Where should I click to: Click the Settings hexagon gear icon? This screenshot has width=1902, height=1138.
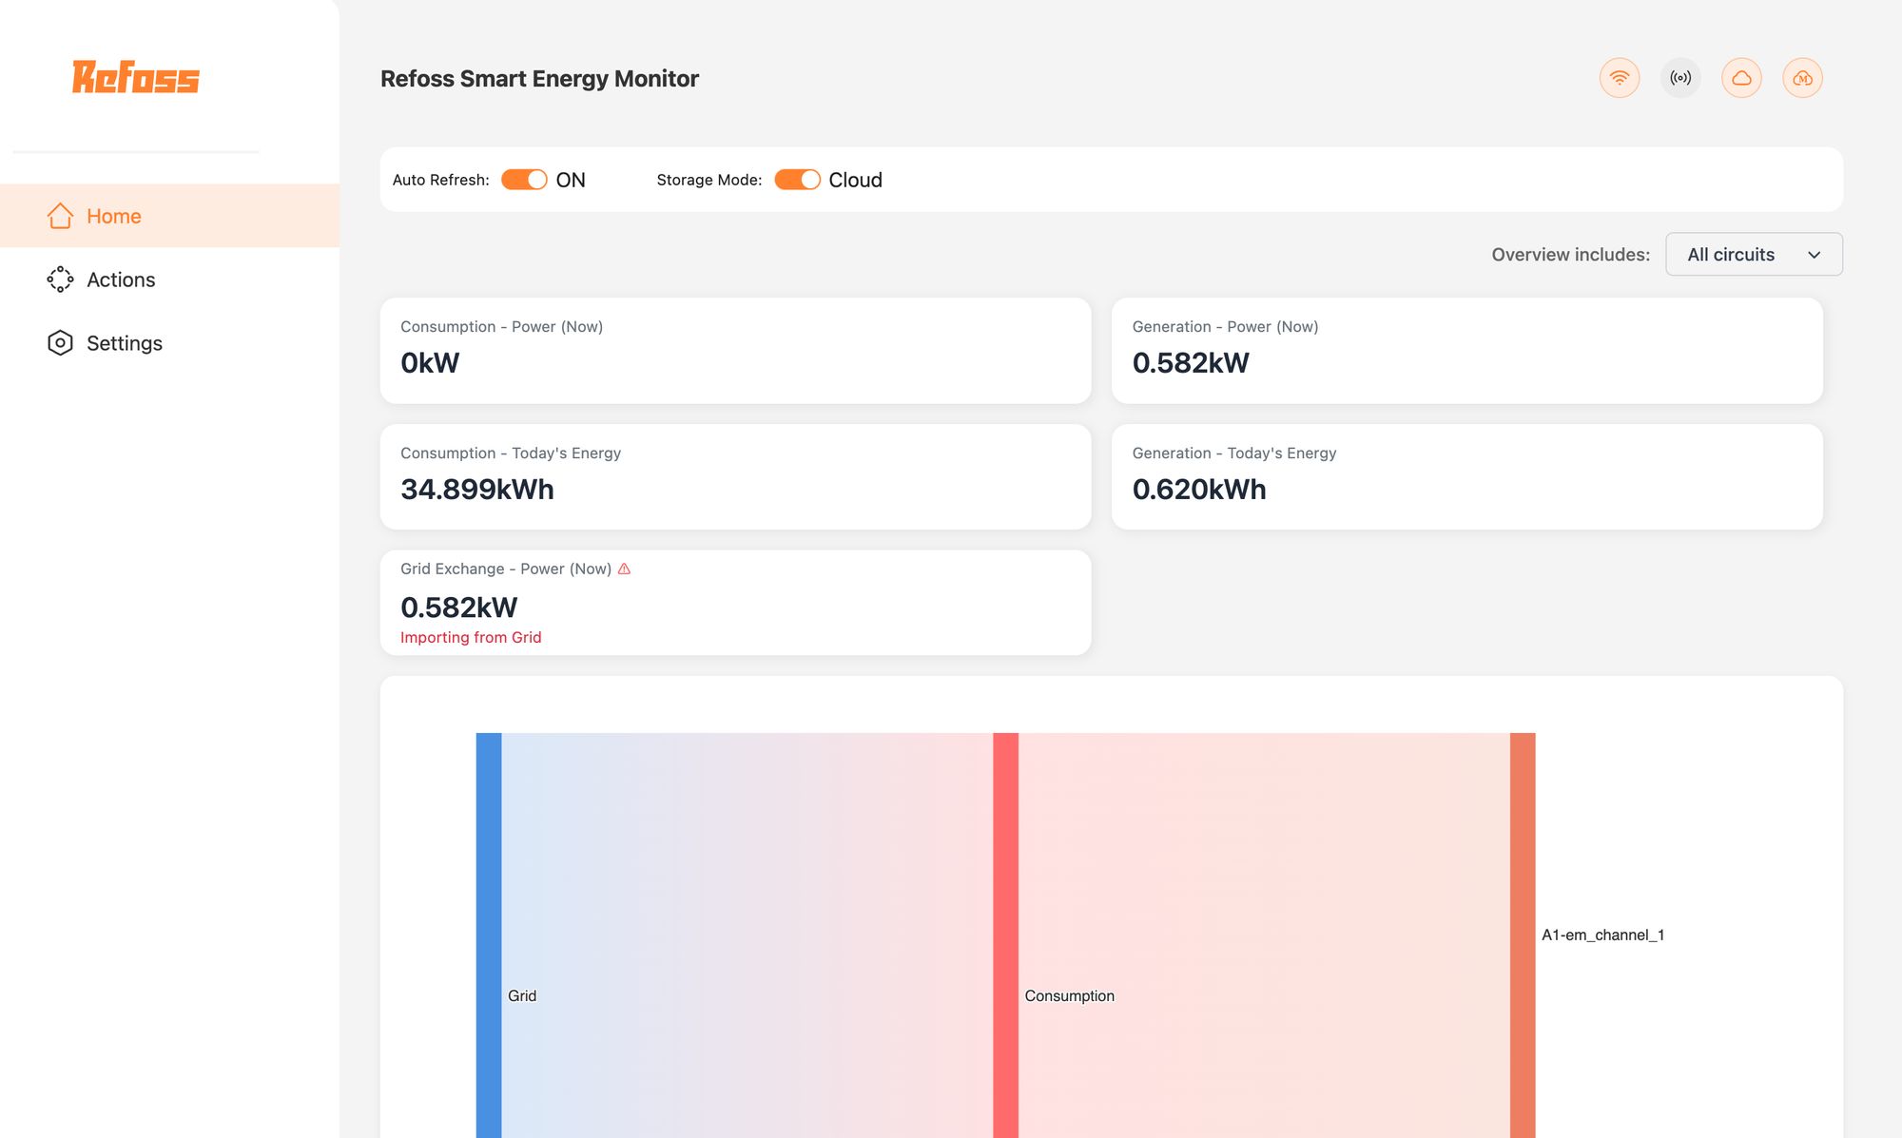pyautogui.click(x=60, y=343)
